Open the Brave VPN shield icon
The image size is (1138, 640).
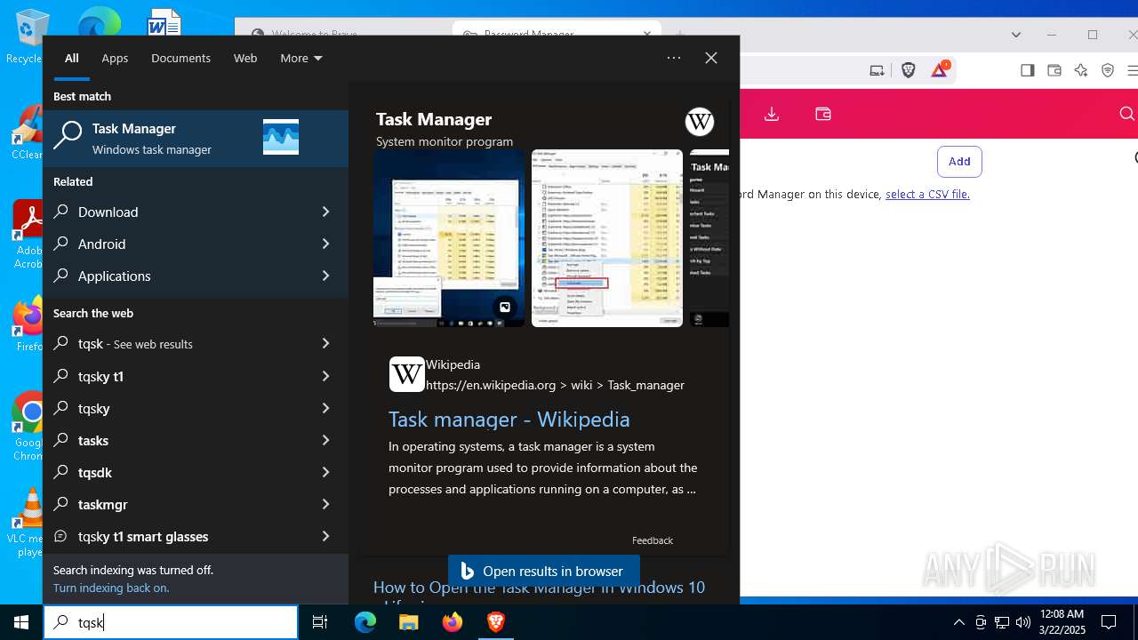click(1108, 70)
